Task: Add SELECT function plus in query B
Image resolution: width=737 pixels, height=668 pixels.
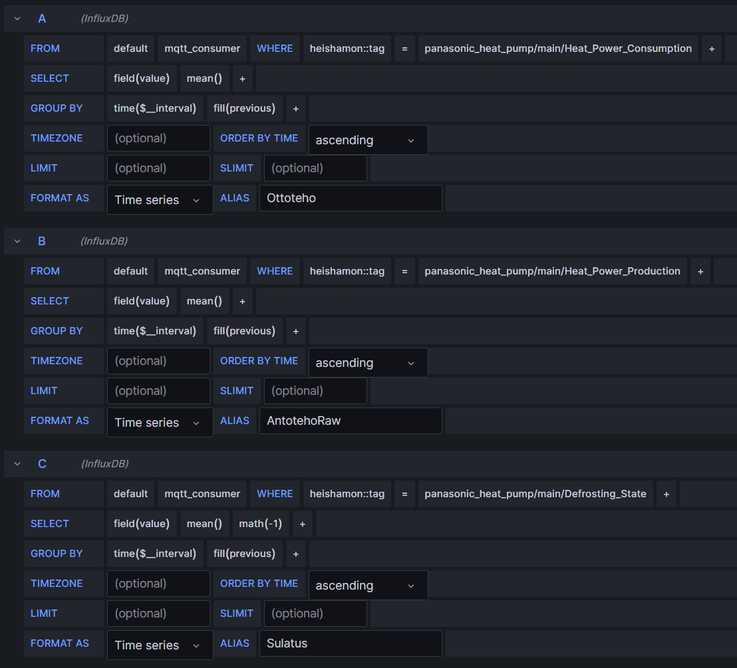Action: tap(243, 302)
